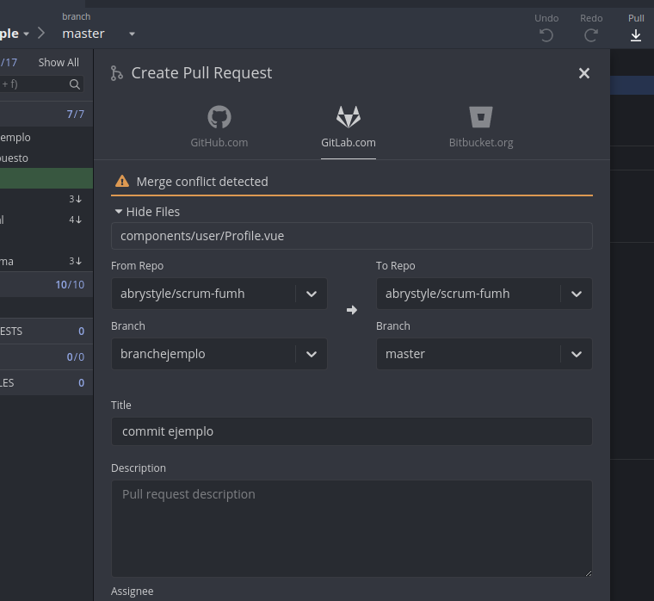Click the Title field with commit ejemplo
Viewport: 654px width, 601px height.
(x=351, y=431)
